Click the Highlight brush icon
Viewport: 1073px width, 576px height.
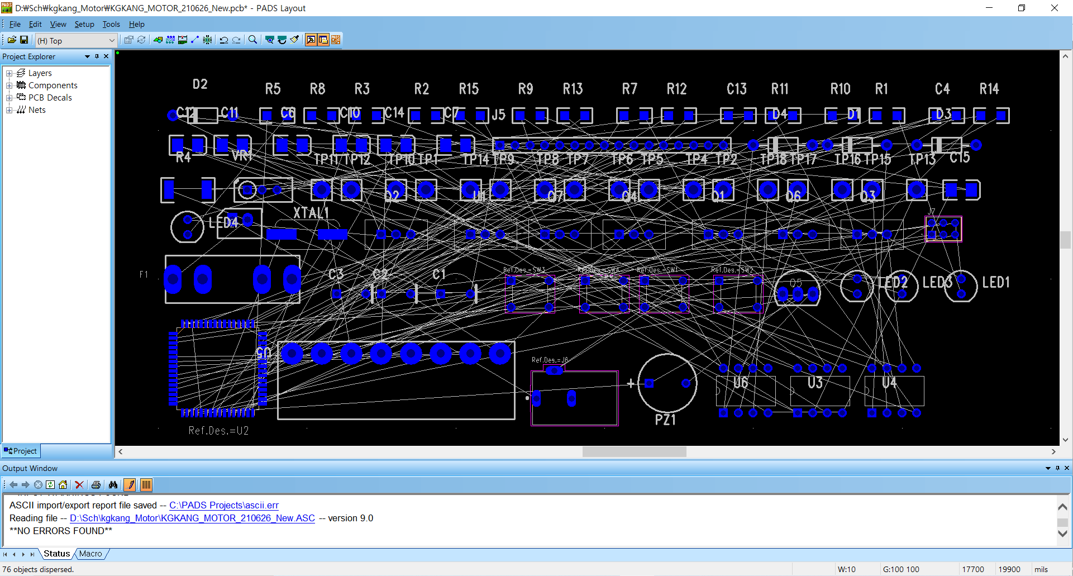294,40
